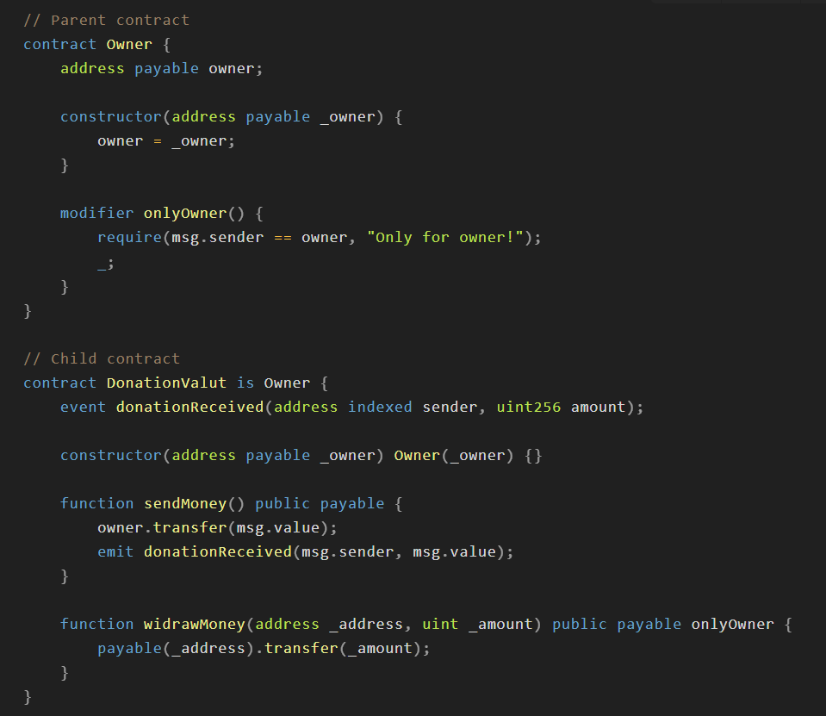The image size is (826, 716).
Task: Click 'modifier' keyword before onlyOwner()
Action: 96,213
